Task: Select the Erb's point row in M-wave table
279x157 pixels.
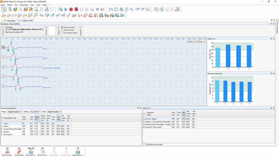Action: pos(36,134)
